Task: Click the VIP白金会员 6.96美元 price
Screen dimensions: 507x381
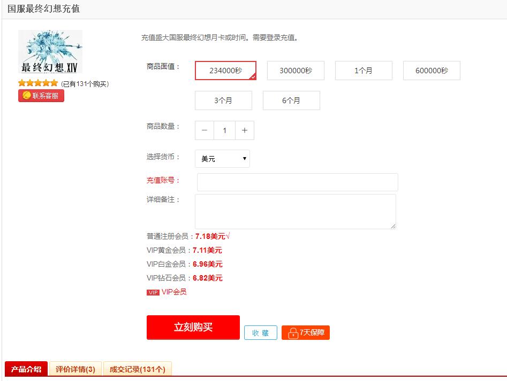Action: 208,264
